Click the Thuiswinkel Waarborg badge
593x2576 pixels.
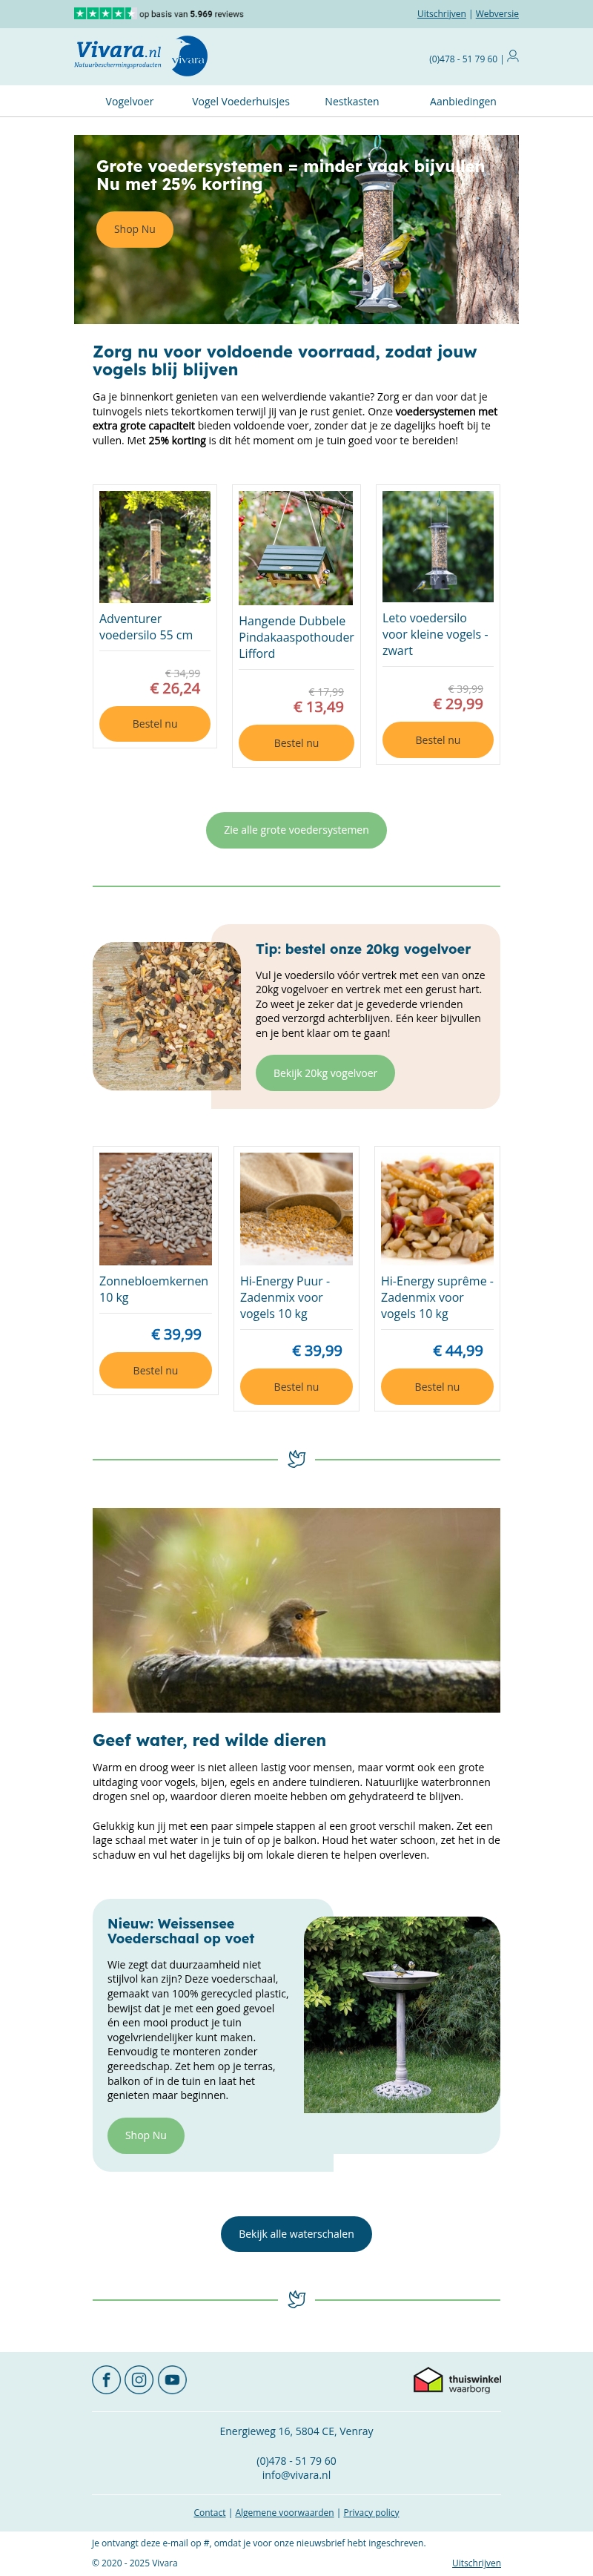click(x=457, y=2379)
